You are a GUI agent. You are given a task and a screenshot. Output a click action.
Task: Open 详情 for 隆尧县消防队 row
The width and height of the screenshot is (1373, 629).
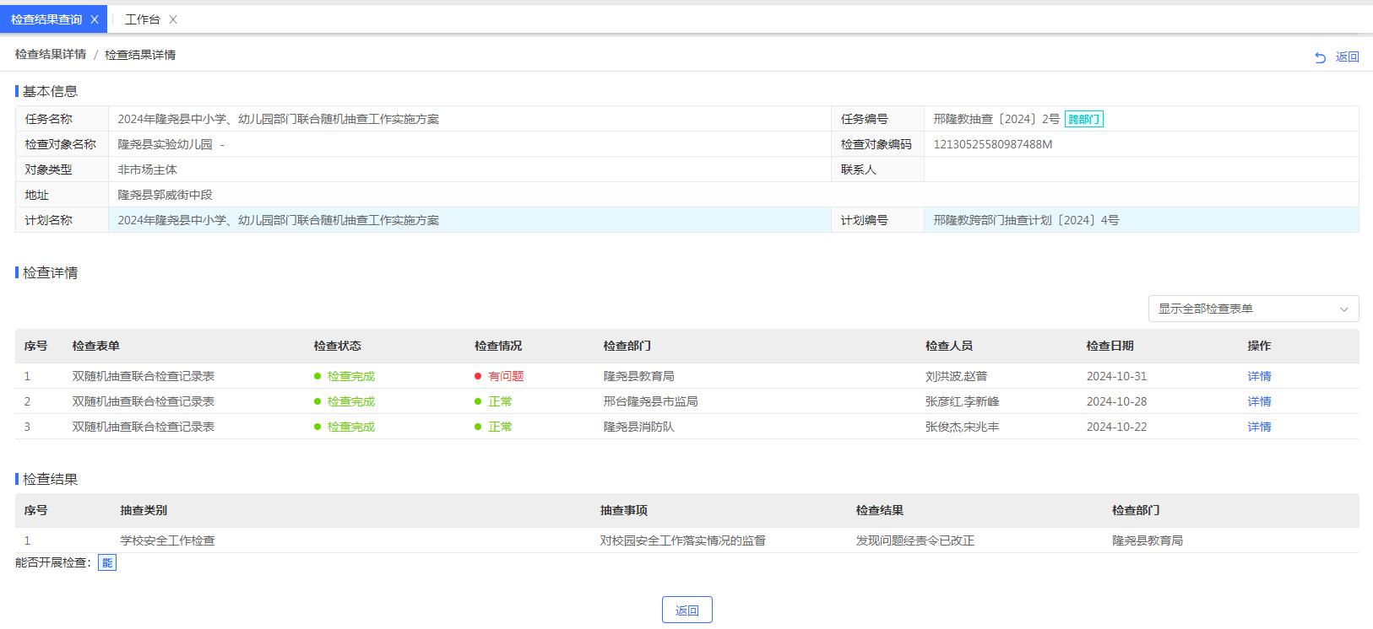point(1258,427)
